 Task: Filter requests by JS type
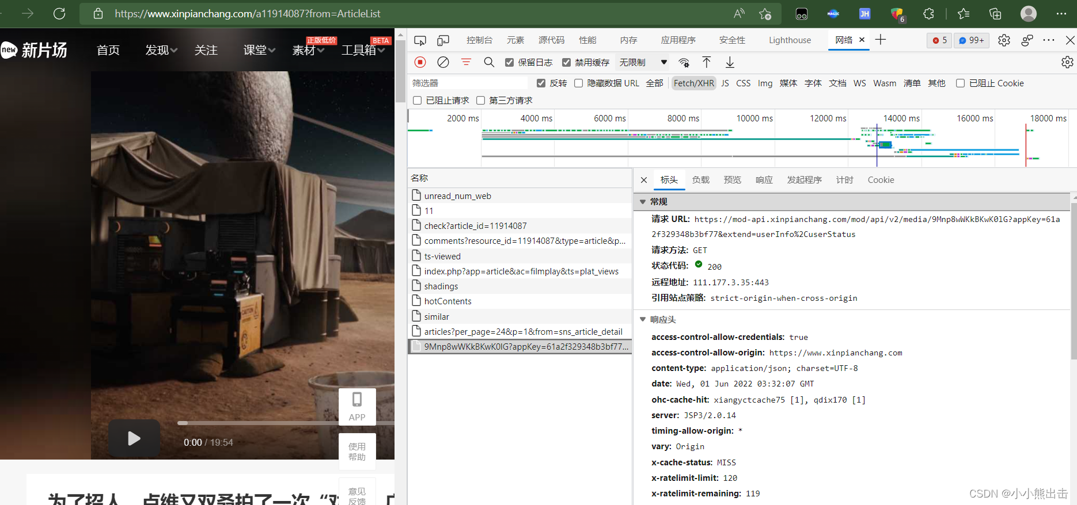[x=725, y=83]
